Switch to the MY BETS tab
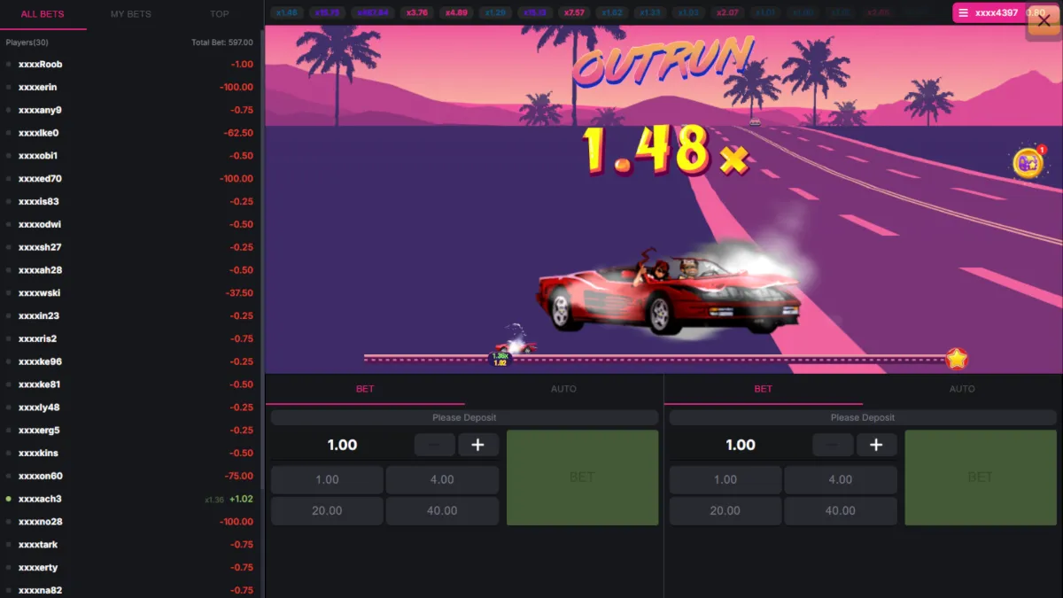Screen dimensions: 1063x598 131,14
